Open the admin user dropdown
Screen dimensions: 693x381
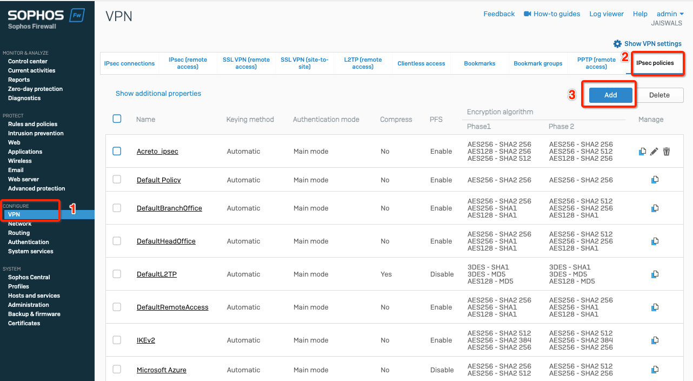(670, 14)
